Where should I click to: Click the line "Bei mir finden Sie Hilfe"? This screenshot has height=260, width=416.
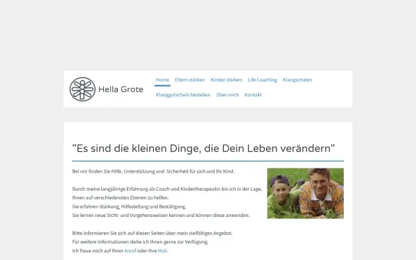point(153,171)
